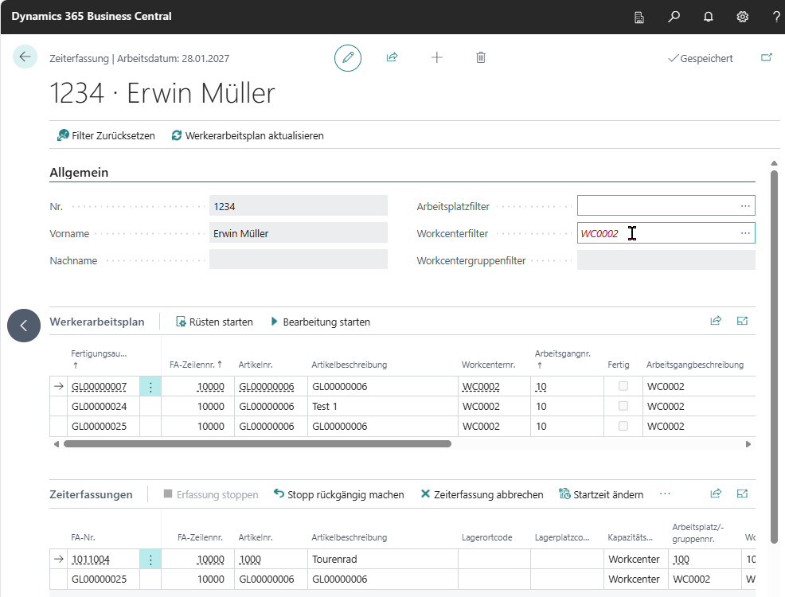Image resolution: width=785 pixels, height=597 pixels.
Task: Open Arbeitsplatzfilter lookup ellipsis
Action: [745, 206]
